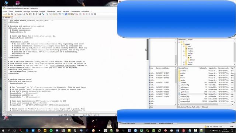Image resolution: width=236 pixels, height=133 pixels.
Task: Expand the modules folder in remote tree
Action: coord(184,51)
